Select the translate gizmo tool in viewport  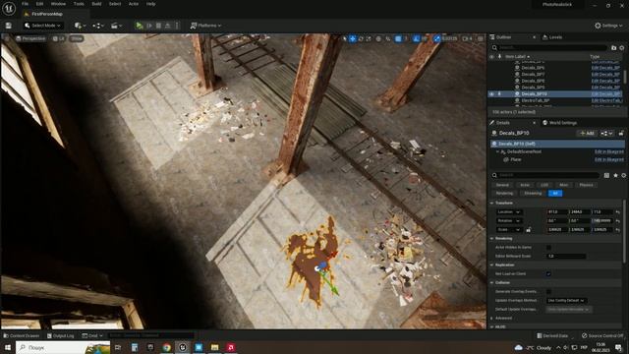353,39
